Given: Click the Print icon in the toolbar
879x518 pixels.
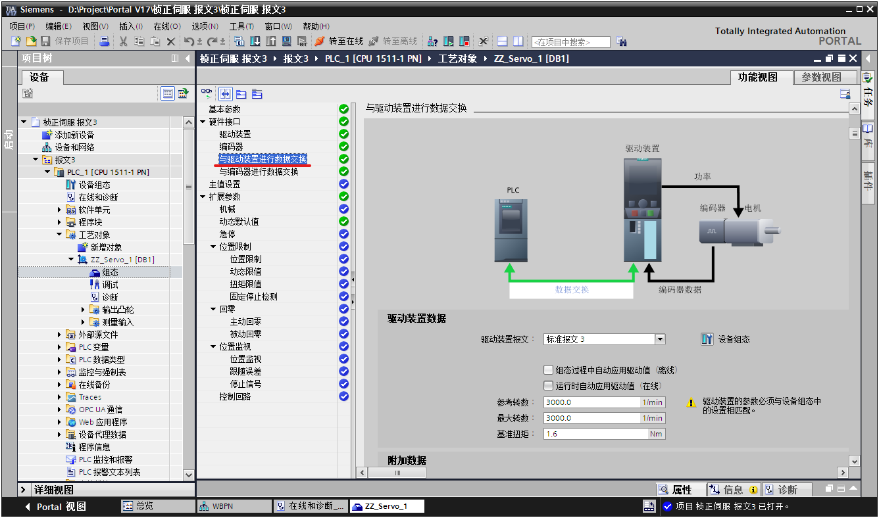Looking at the screenshot, I should pyautogui.click(x=105, y=41).
